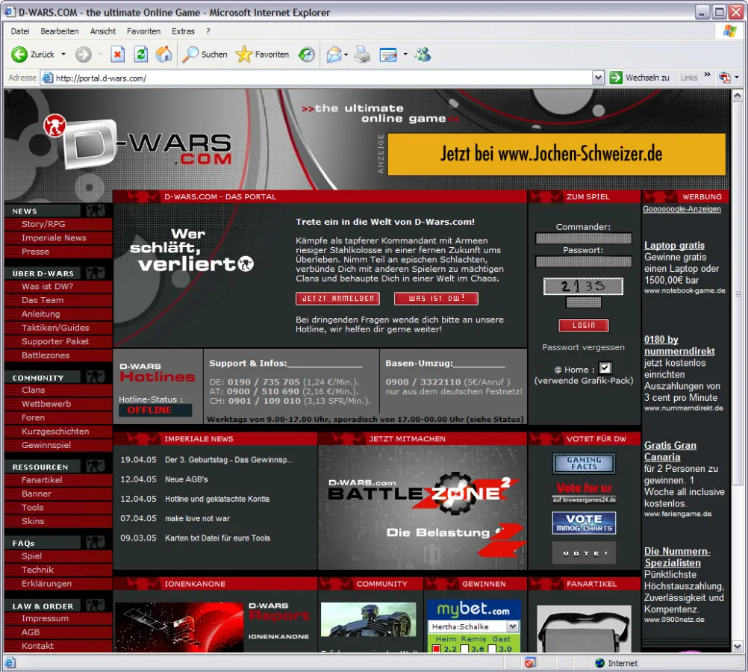
Task: Open the address bar history dropdown
Action: pyautogui.click(x=598, y=77)
